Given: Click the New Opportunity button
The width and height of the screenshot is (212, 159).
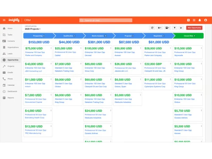Looking at the screenshot, I should pos(194,28).
